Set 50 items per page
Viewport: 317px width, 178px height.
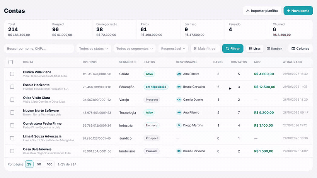click(39, 164)
